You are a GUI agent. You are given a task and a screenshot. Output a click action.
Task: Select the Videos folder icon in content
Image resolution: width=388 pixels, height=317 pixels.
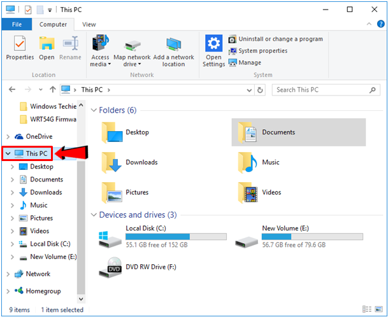(248, 193)
